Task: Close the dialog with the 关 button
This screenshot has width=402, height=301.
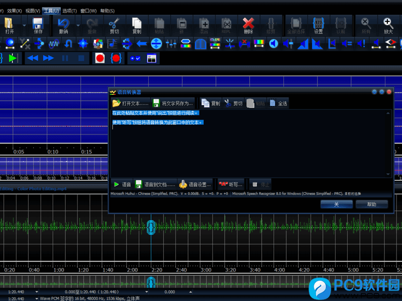Action: pos(336,204)
